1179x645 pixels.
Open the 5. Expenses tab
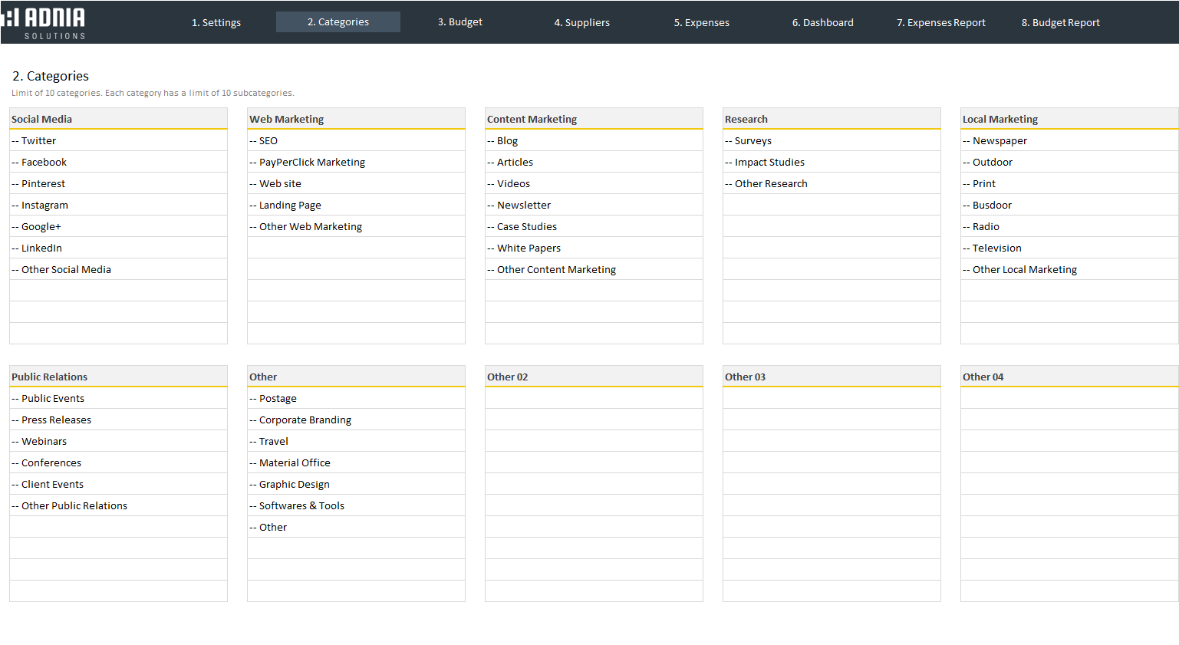(701, 22)
